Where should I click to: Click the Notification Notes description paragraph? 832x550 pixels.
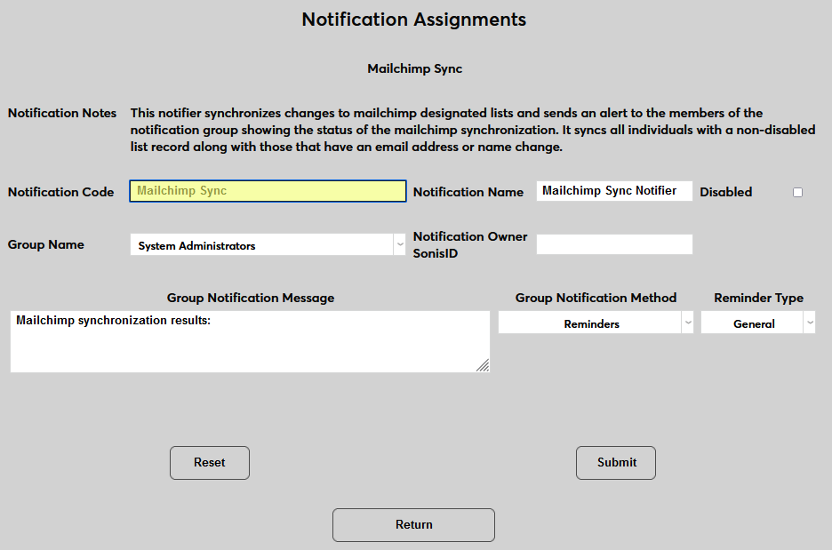472,130
